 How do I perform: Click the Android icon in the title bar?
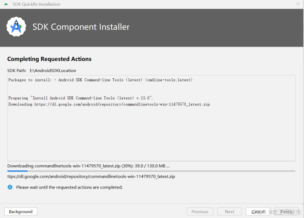click(x=6, y=4)
